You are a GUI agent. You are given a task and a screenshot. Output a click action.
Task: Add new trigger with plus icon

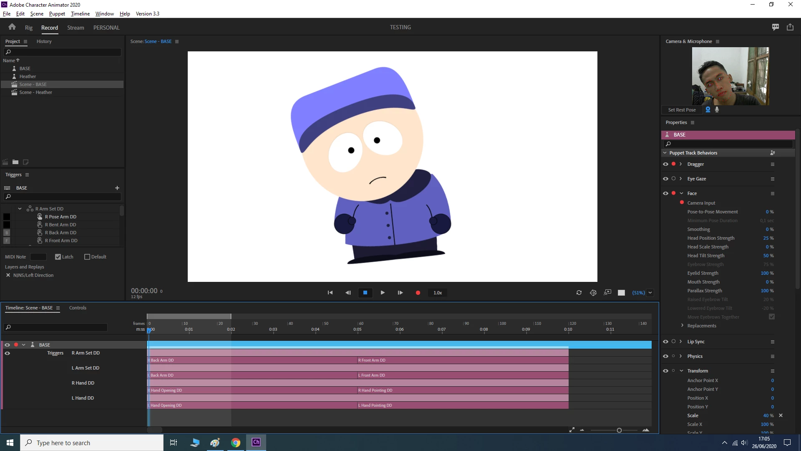tap(117, 188)
